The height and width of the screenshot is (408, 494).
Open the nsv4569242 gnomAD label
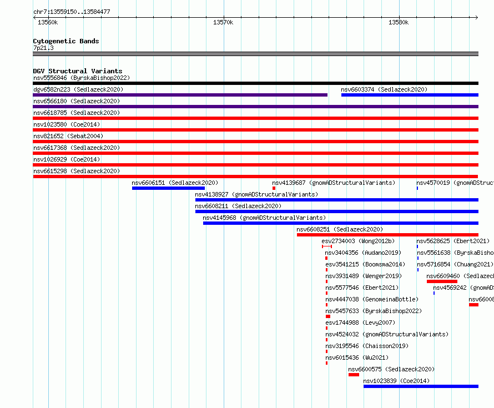[x=463, y=288]
